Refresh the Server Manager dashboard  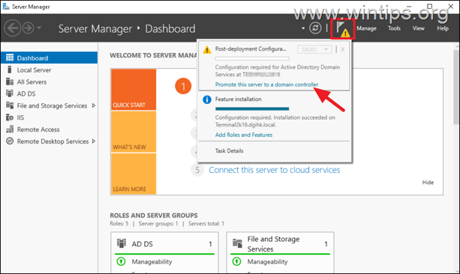click(x=316, y=28)
